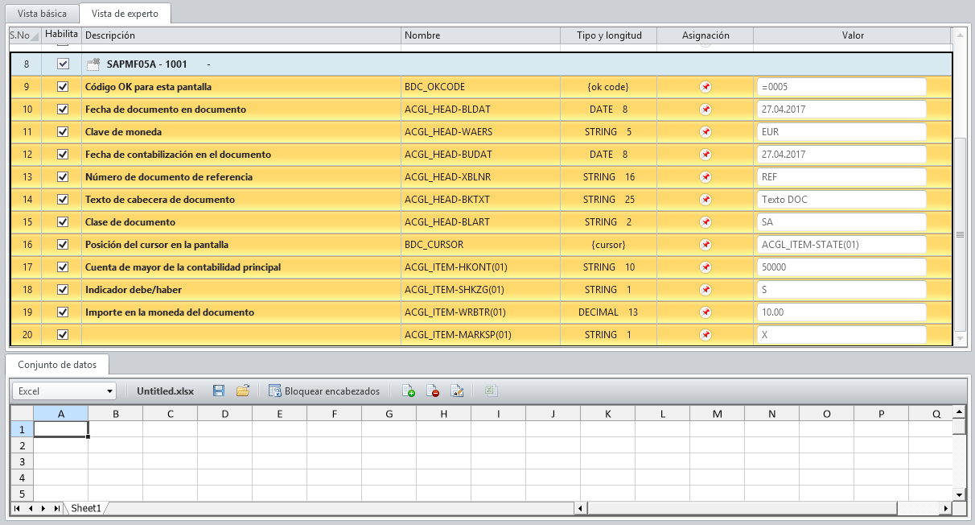
Task: Select cell A1 in spreadsheet
Action: point(60,429)
